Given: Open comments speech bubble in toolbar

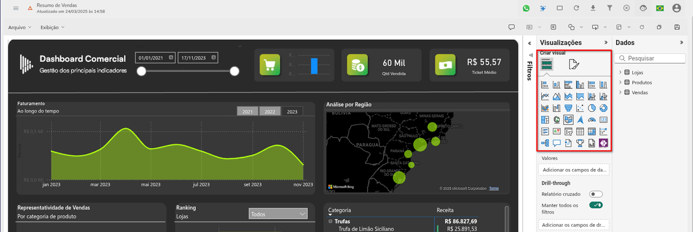Looking at the screenshot, I should click(x=511, y=27).
